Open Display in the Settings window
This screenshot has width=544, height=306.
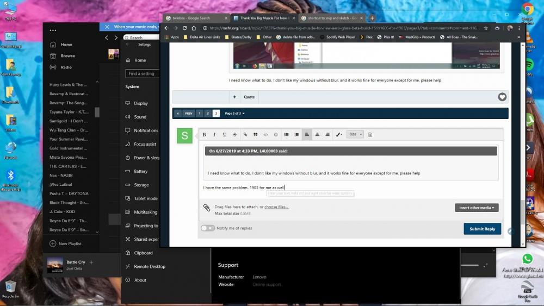(x=141, y=103)
